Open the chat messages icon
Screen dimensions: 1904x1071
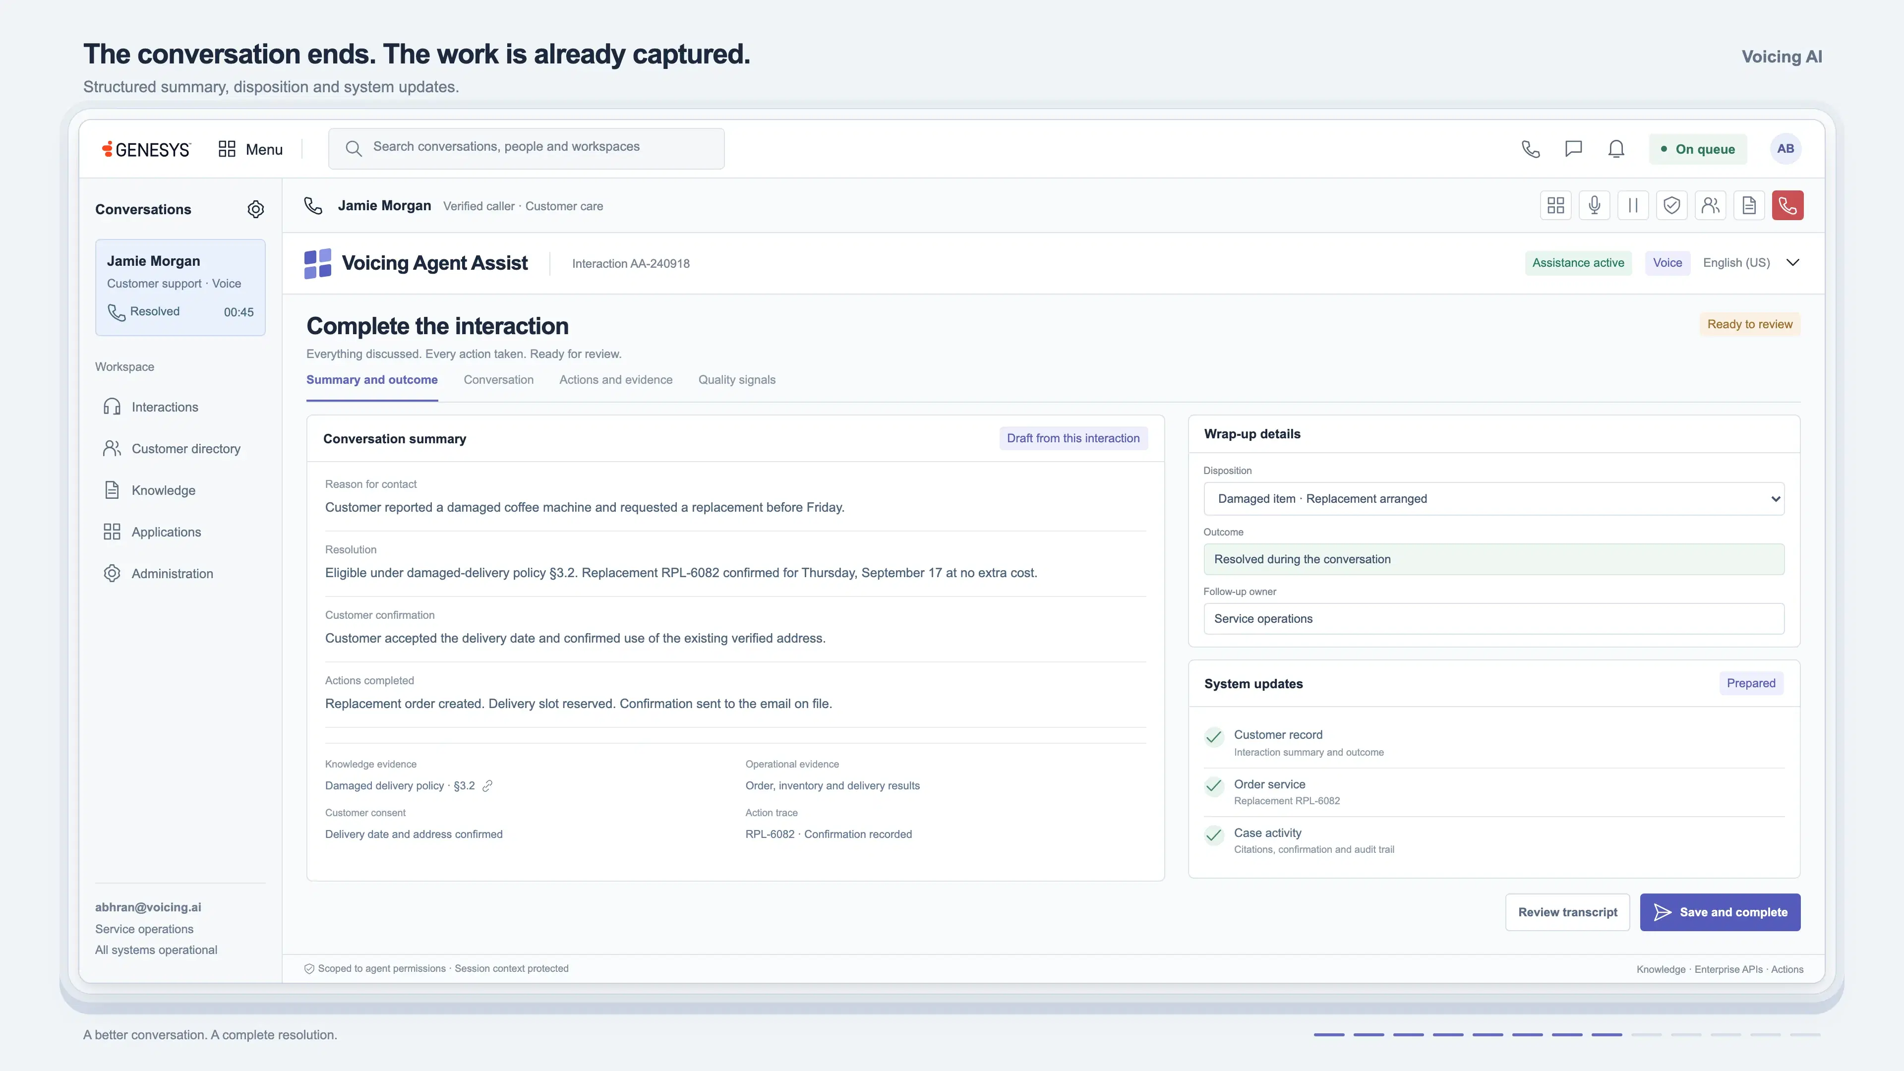tap(1574, 149)
